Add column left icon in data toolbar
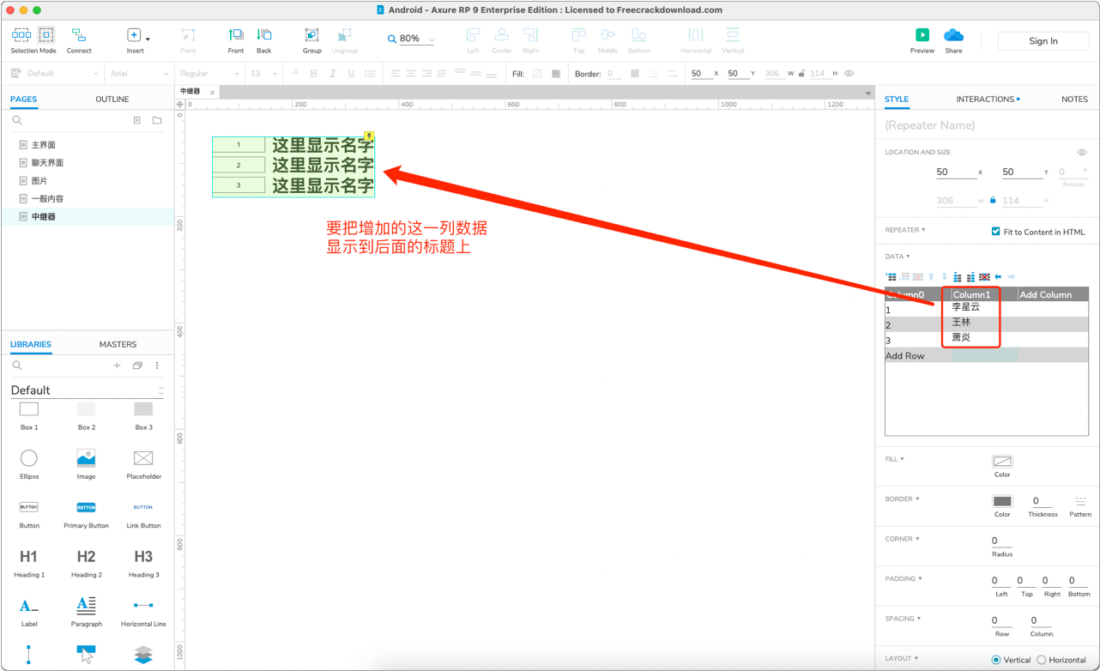The image size is (1100, 671). (x=958, y=276)
